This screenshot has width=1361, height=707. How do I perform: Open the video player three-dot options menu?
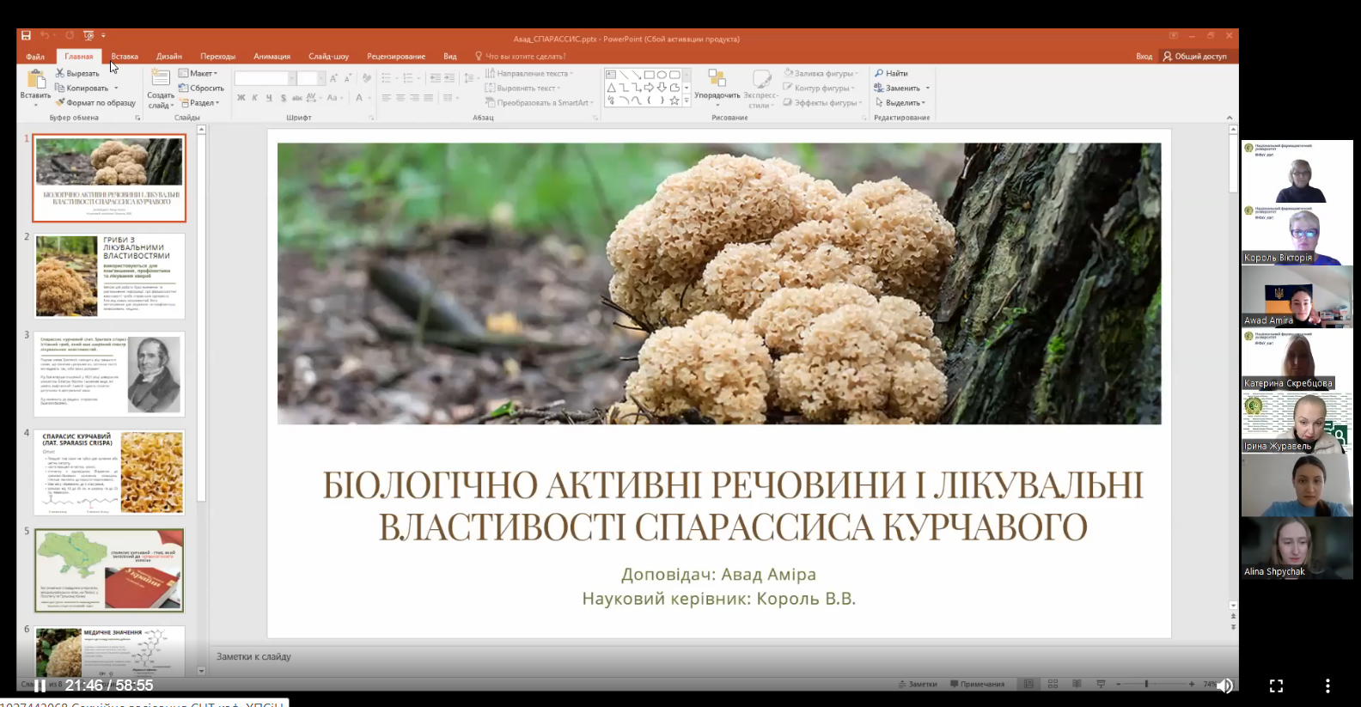[1327, 686]
